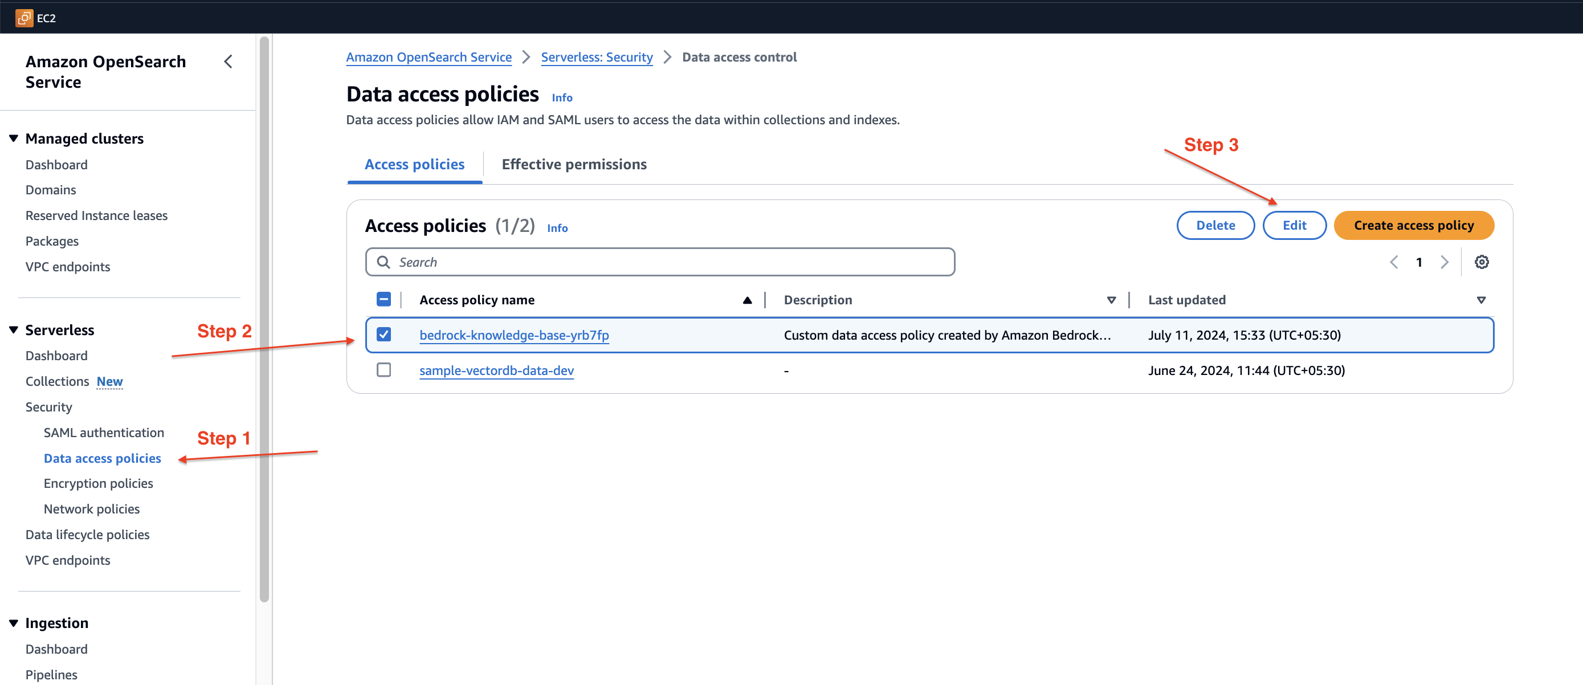1583x685 pixels.
Task: Open the bedrock-knowledge-base-yrb7fp policy link
Action: [514, 335]
